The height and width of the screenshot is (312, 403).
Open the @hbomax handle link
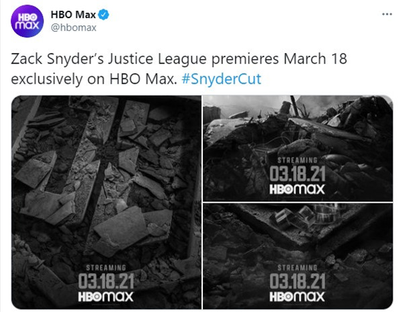[x=74, y=28]
